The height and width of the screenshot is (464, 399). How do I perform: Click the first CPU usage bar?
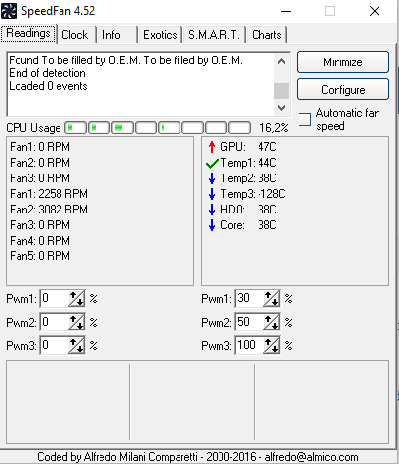click(x=76, y=128)
